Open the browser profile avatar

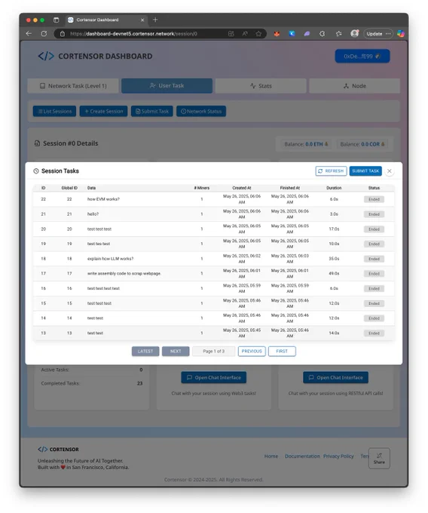pos(354,33)
